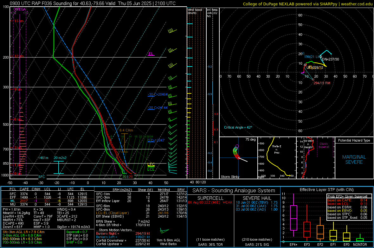Click the Wind Speed (knots) panel header
The image size is (374, 248).
click(195, 11)
